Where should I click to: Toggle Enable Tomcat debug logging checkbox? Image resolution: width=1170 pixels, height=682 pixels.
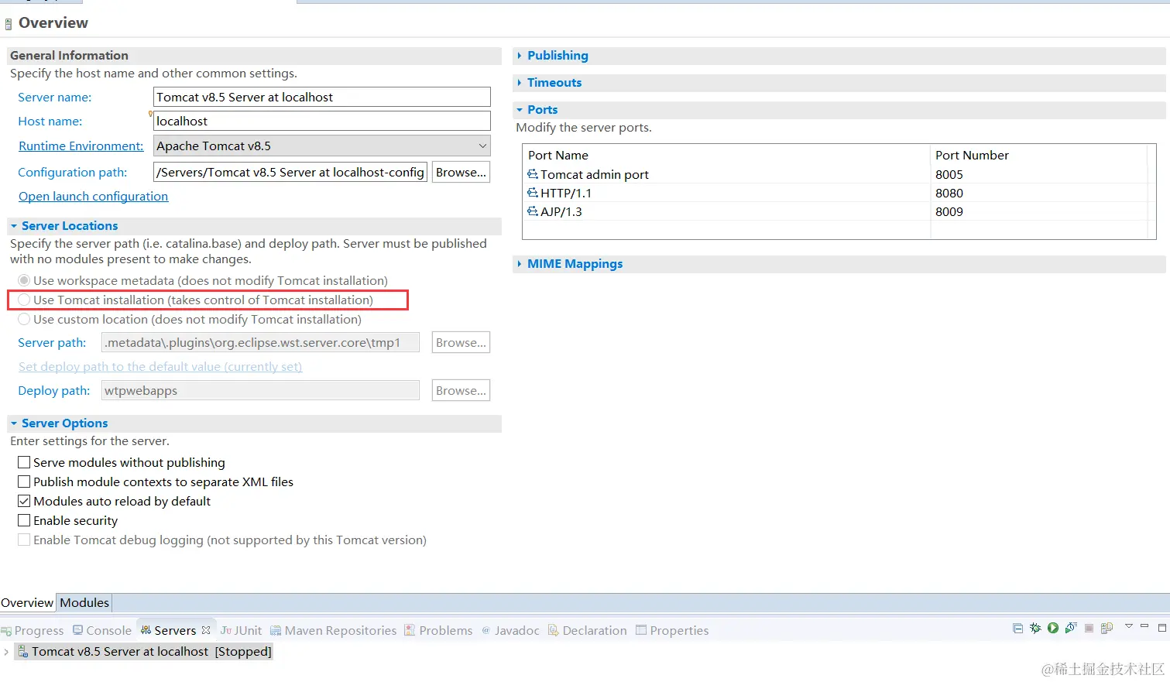click(x=24, y=540)
